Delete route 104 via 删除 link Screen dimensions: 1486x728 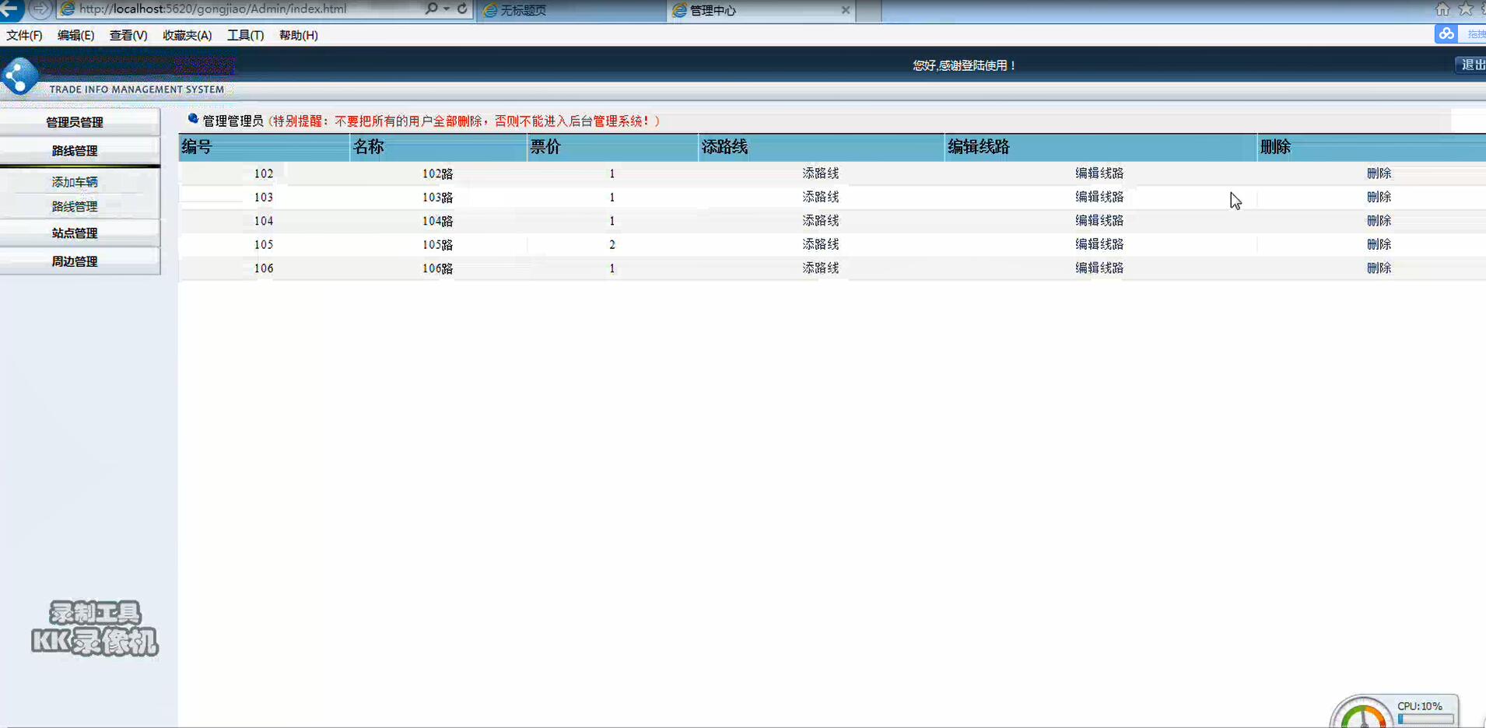1379,221
